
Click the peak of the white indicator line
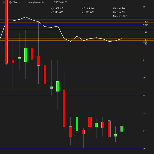pyautogui.click(x=26, y=17)
